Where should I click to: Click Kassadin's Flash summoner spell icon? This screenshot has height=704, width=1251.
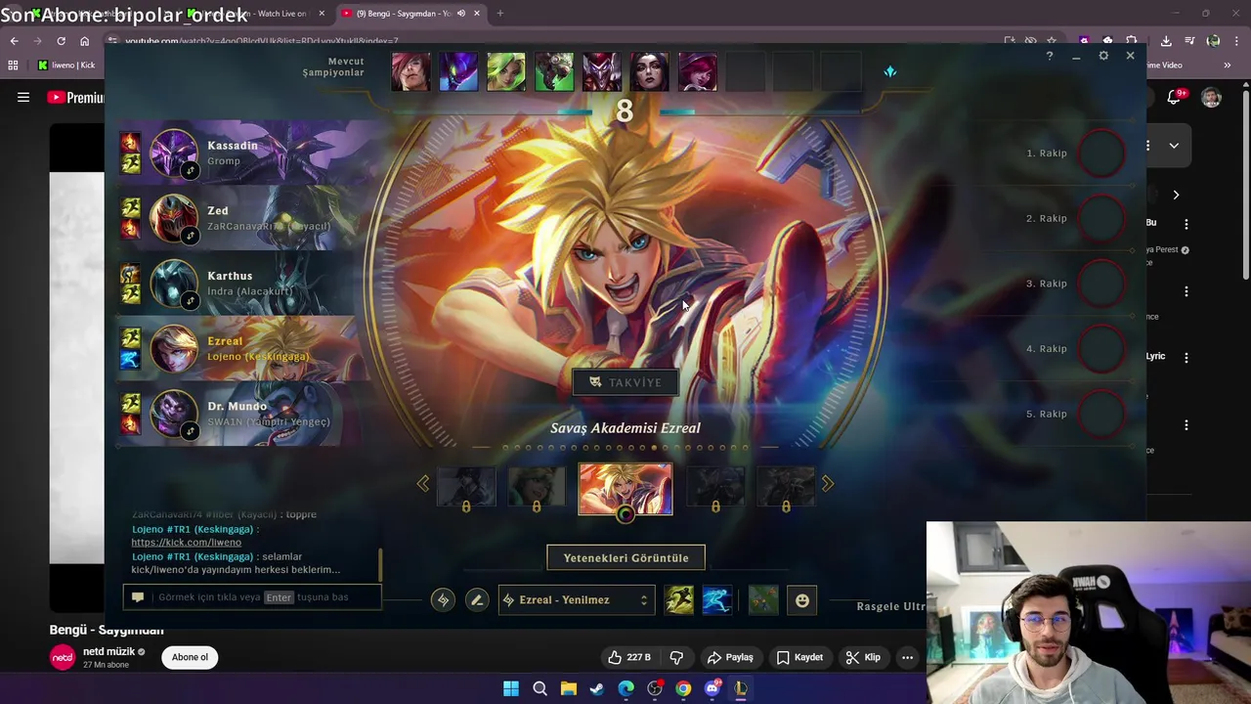(130, 163)
